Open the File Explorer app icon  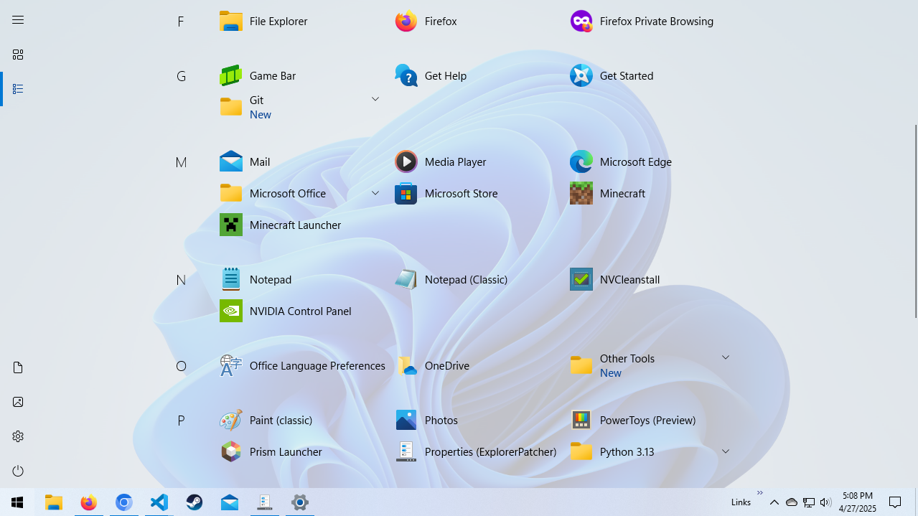(231, 21)
